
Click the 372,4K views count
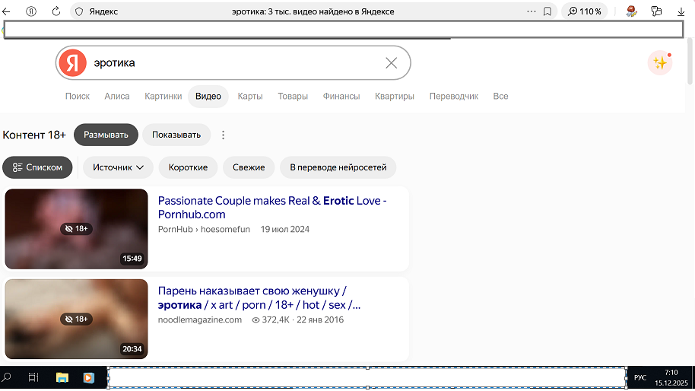coord(271,319)
